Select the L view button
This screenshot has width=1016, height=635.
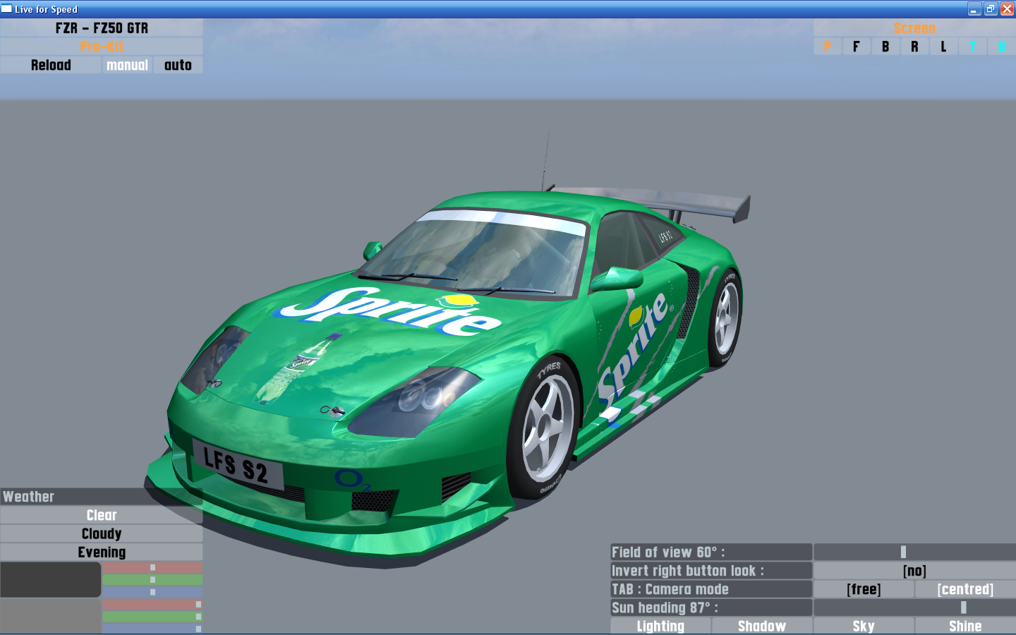tap(943, 47)
